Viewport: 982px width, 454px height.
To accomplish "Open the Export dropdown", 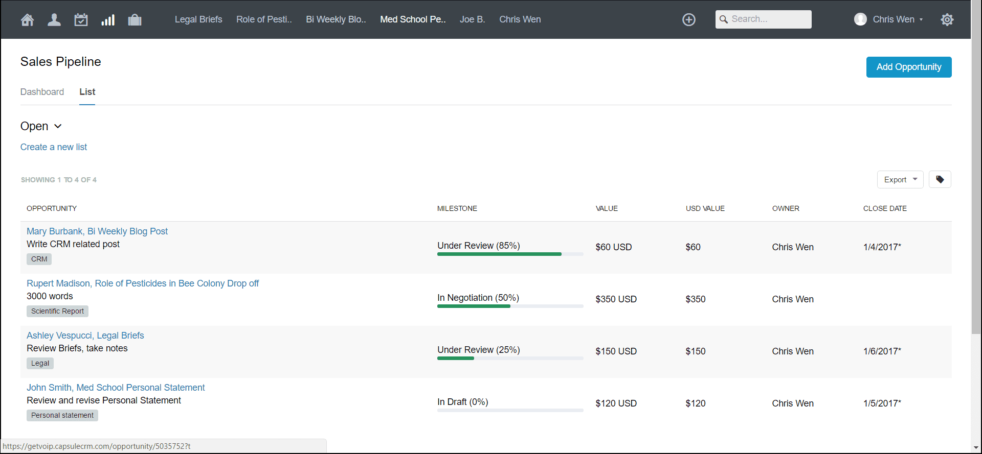I will (900, 179).
